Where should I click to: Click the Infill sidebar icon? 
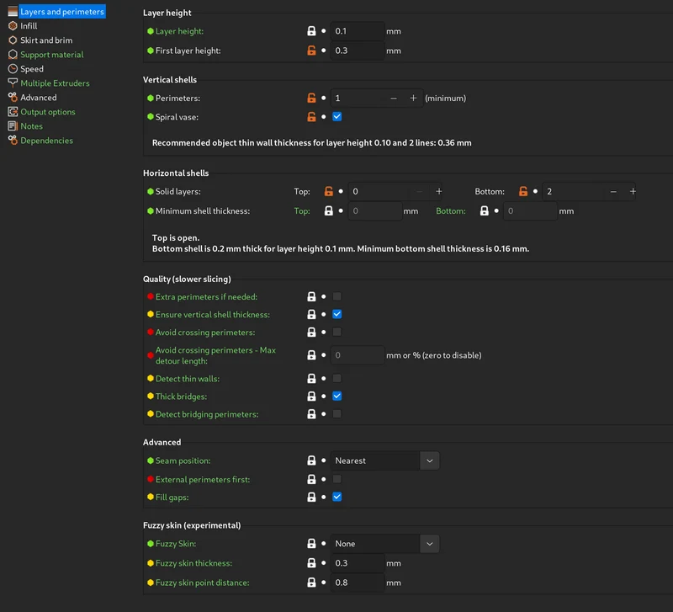13,26
